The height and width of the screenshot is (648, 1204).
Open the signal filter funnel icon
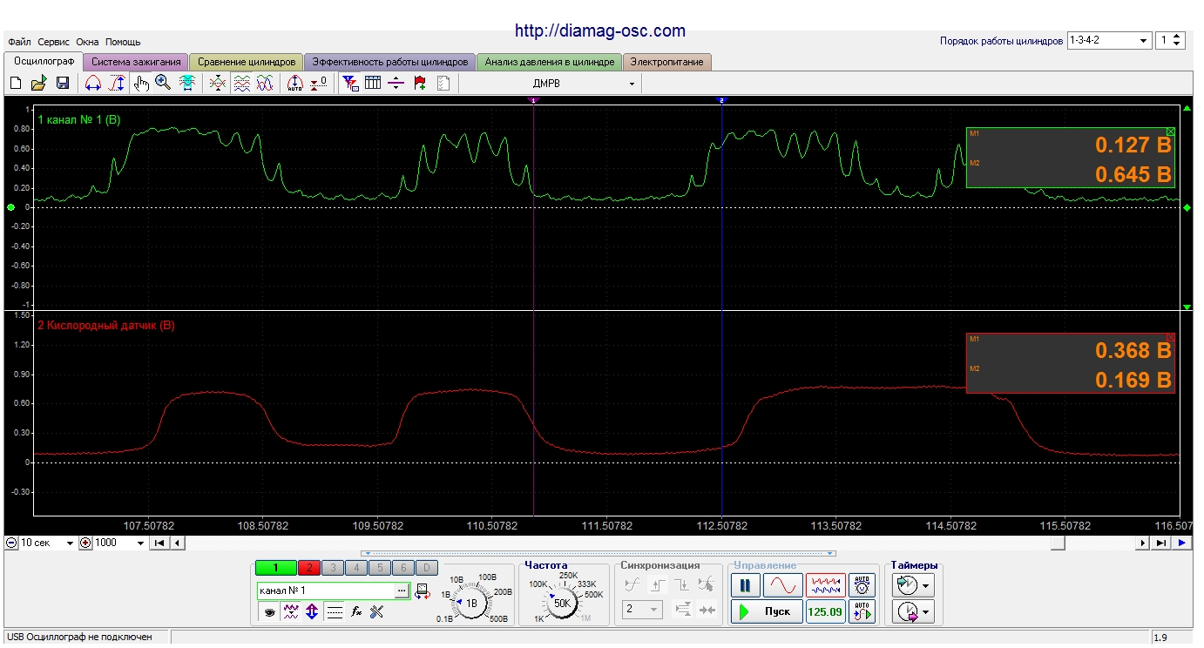tap(350, 83)
